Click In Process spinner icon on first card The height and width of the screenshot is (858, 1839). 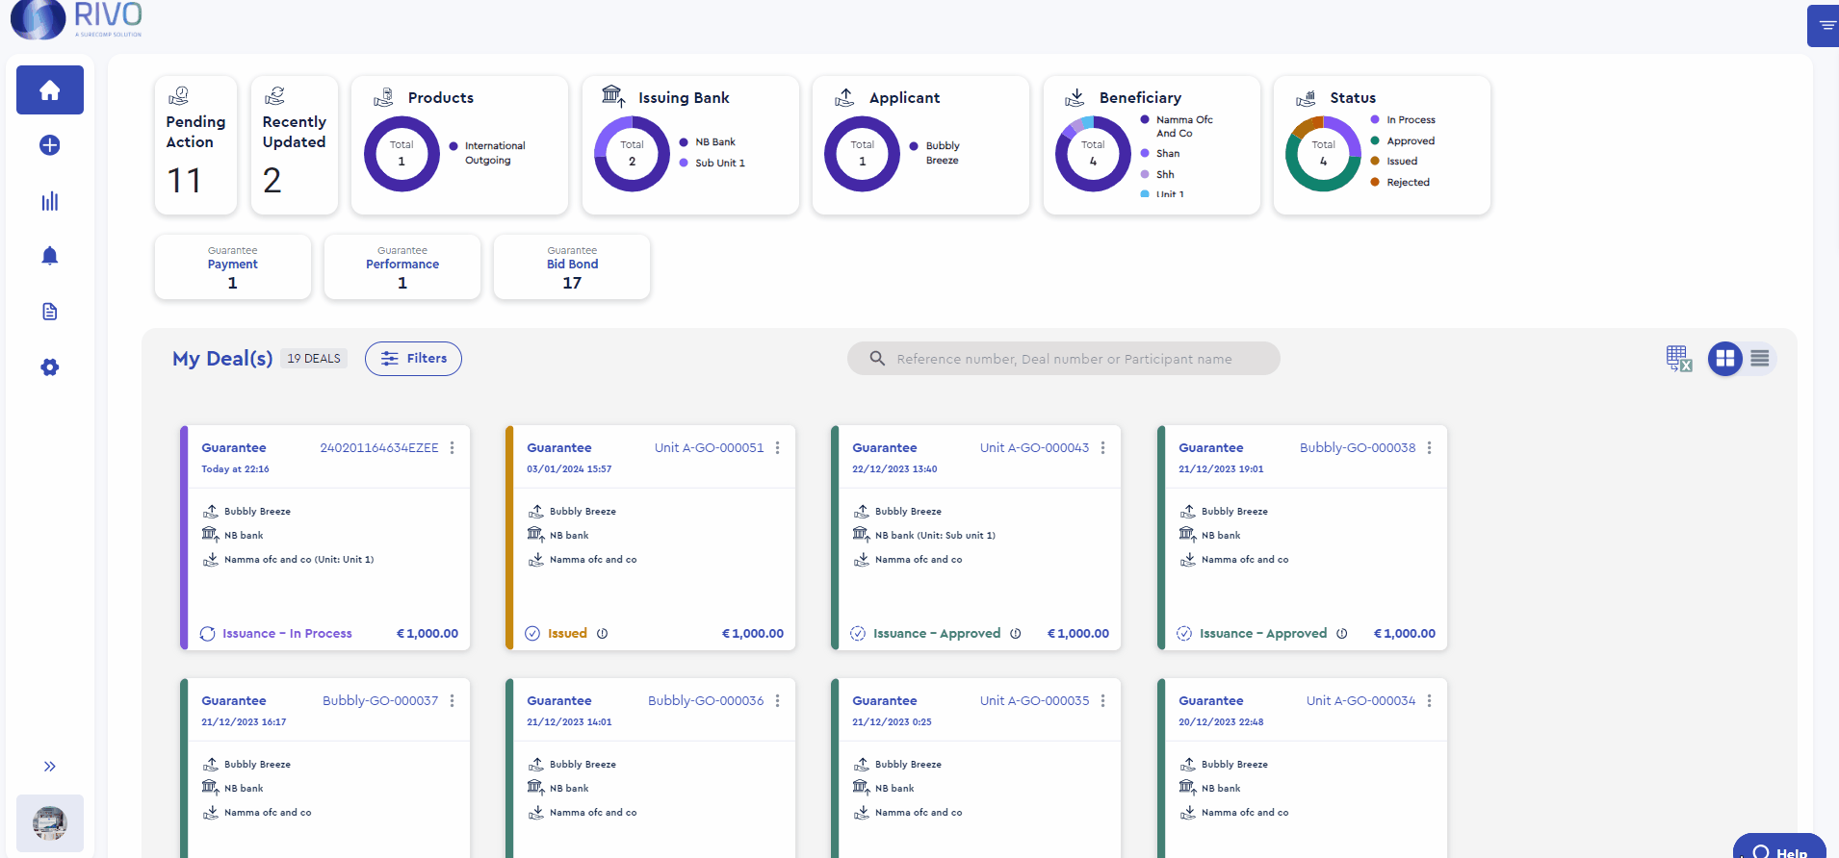207,634
